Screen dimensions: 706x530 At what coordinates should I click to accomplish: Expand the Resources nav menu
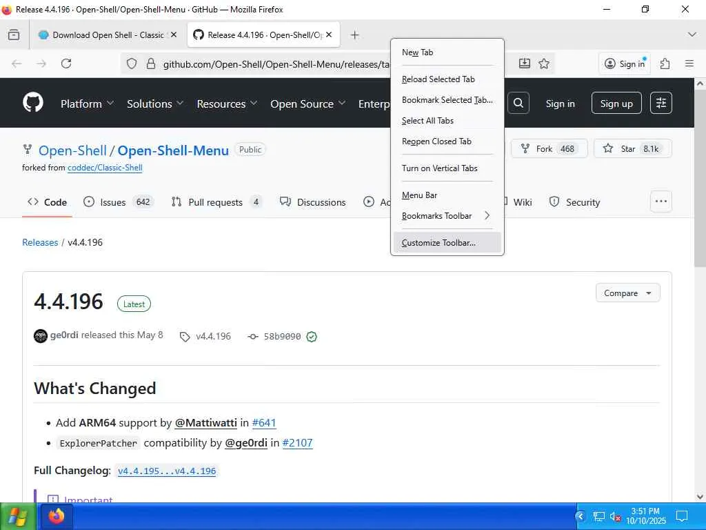click(227, 104)
